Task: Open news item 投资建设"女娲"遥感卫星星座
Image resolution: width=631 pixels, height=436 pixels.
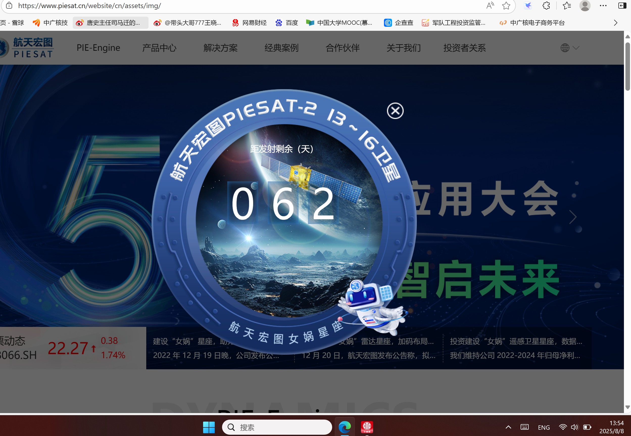Action: (516, 348)
